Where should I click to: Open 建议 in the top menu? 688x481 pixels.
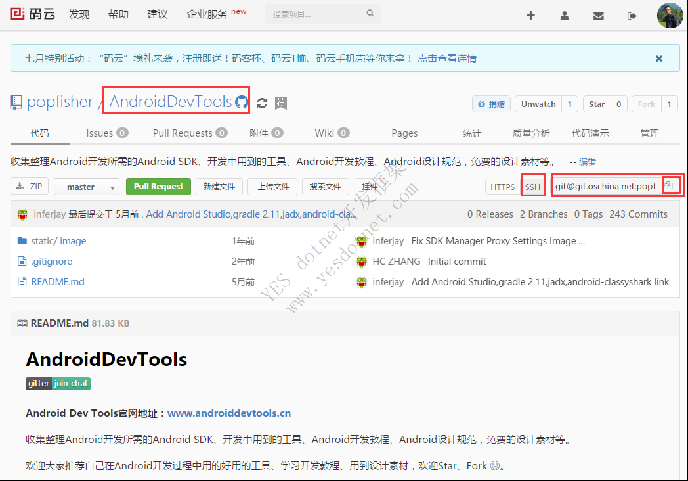(157, 14)
